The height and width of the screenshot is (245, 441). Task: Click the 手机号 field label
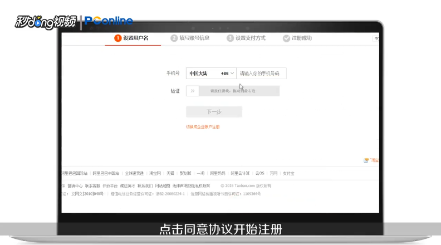[173, 73]
